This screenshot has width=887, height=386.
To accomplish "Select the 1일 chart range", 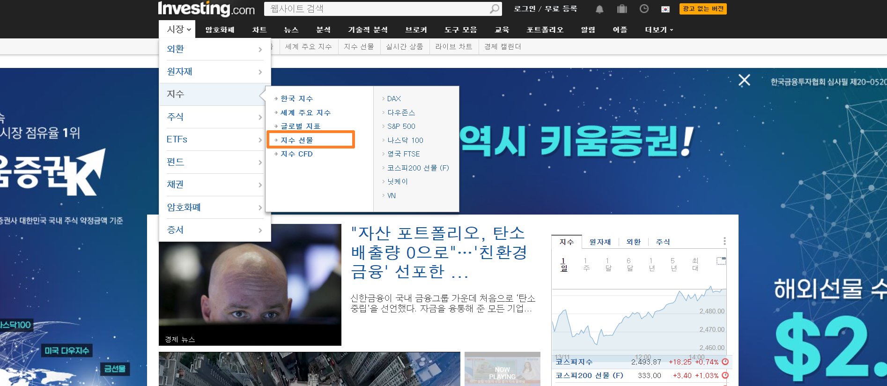I will pos(563,264).
